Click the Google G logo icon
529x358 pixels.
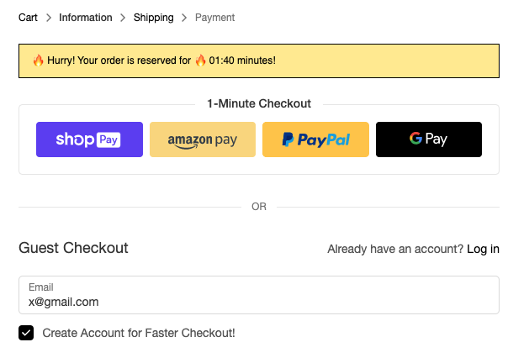415,138
